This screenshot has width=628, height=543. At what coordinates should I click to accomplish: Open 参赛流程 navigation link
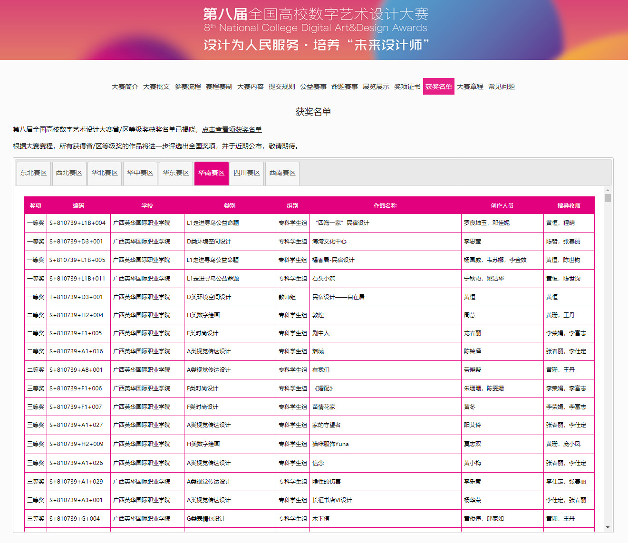[x=187, y=87]
